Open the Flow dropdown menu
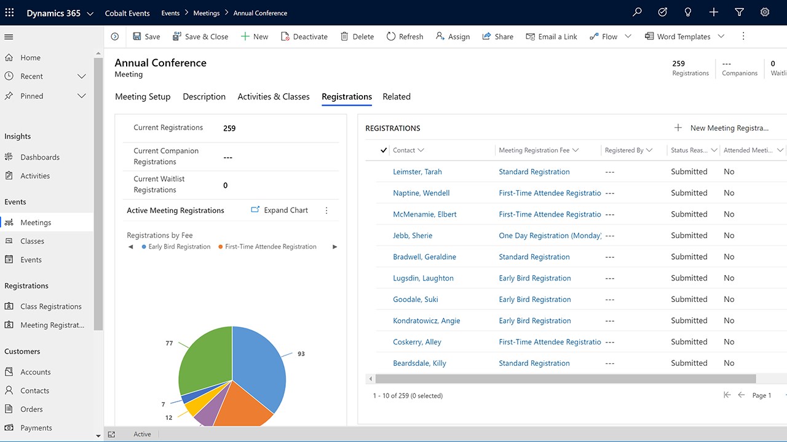This screenshot has height=442, width=787. pos(628,37)
